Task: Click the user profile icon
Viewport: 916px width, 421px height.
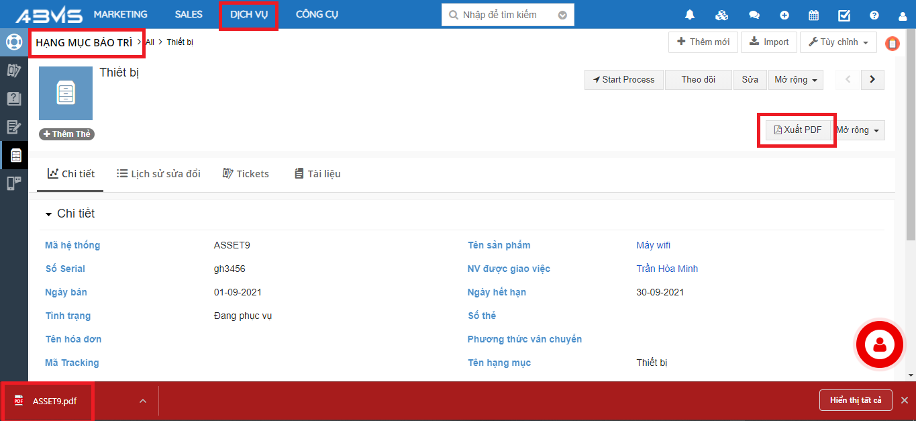Action: tap(903, 15)
